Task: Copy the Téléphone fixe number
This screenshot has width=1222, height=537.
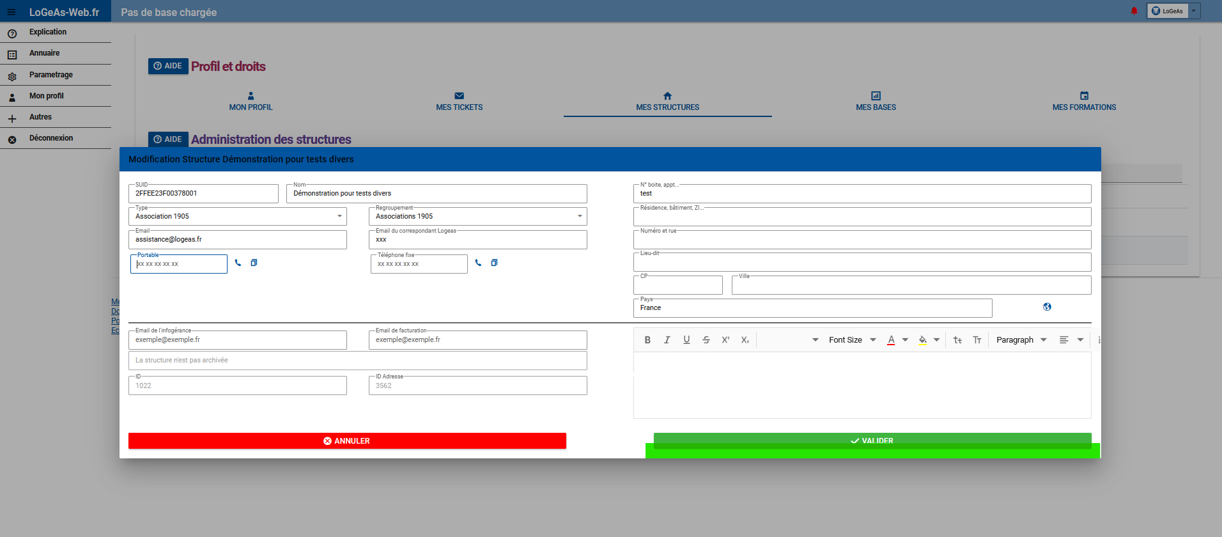Action: (x=494, y=263)
